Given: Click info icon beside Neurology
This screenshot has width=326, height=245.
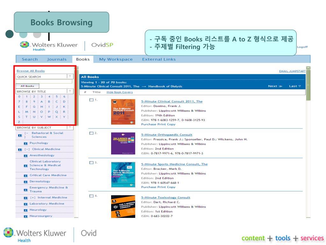Looking at the screenshot, I should [x=25, y=210].
